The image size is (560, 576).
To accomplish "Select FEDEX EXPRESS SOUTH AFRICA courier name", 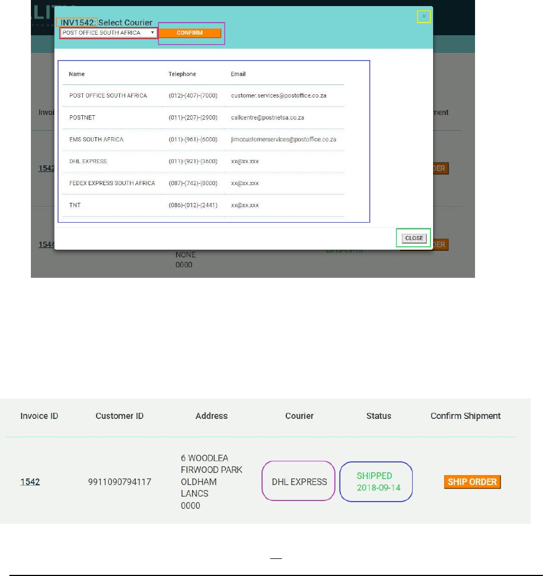I will click(112, 183).
